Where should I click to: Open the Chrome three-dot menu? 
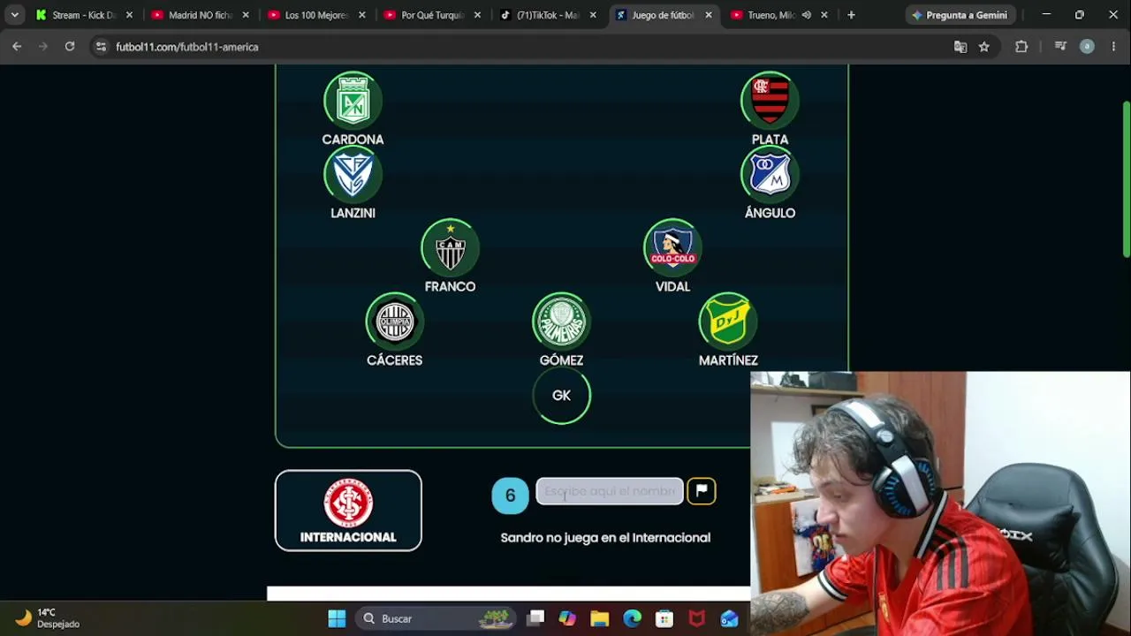tap(1113, 47)
